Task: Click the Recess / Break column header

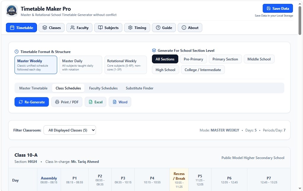Action: point(179,180)
